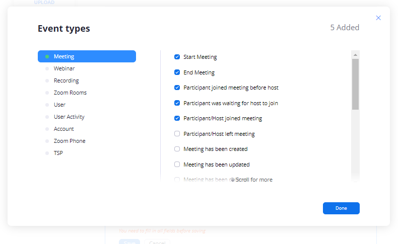Uncheck the End Meeting event

pyautogui.click(x=177, y=72)
